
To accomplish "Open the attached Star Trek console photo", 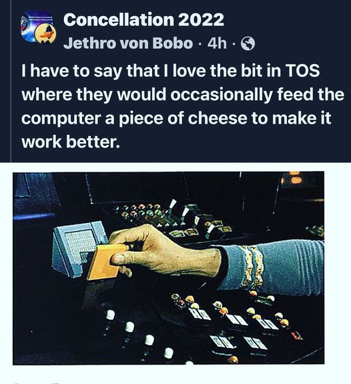I will (168, 268).
